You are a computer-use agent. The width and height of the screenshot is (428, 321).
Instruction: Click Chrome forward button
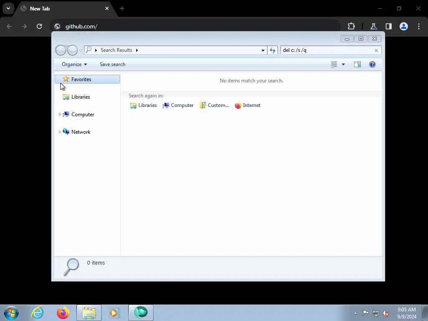24,26
